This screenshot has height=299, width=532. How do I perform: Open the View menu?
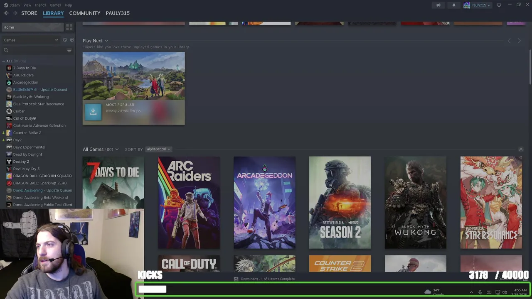27,5
